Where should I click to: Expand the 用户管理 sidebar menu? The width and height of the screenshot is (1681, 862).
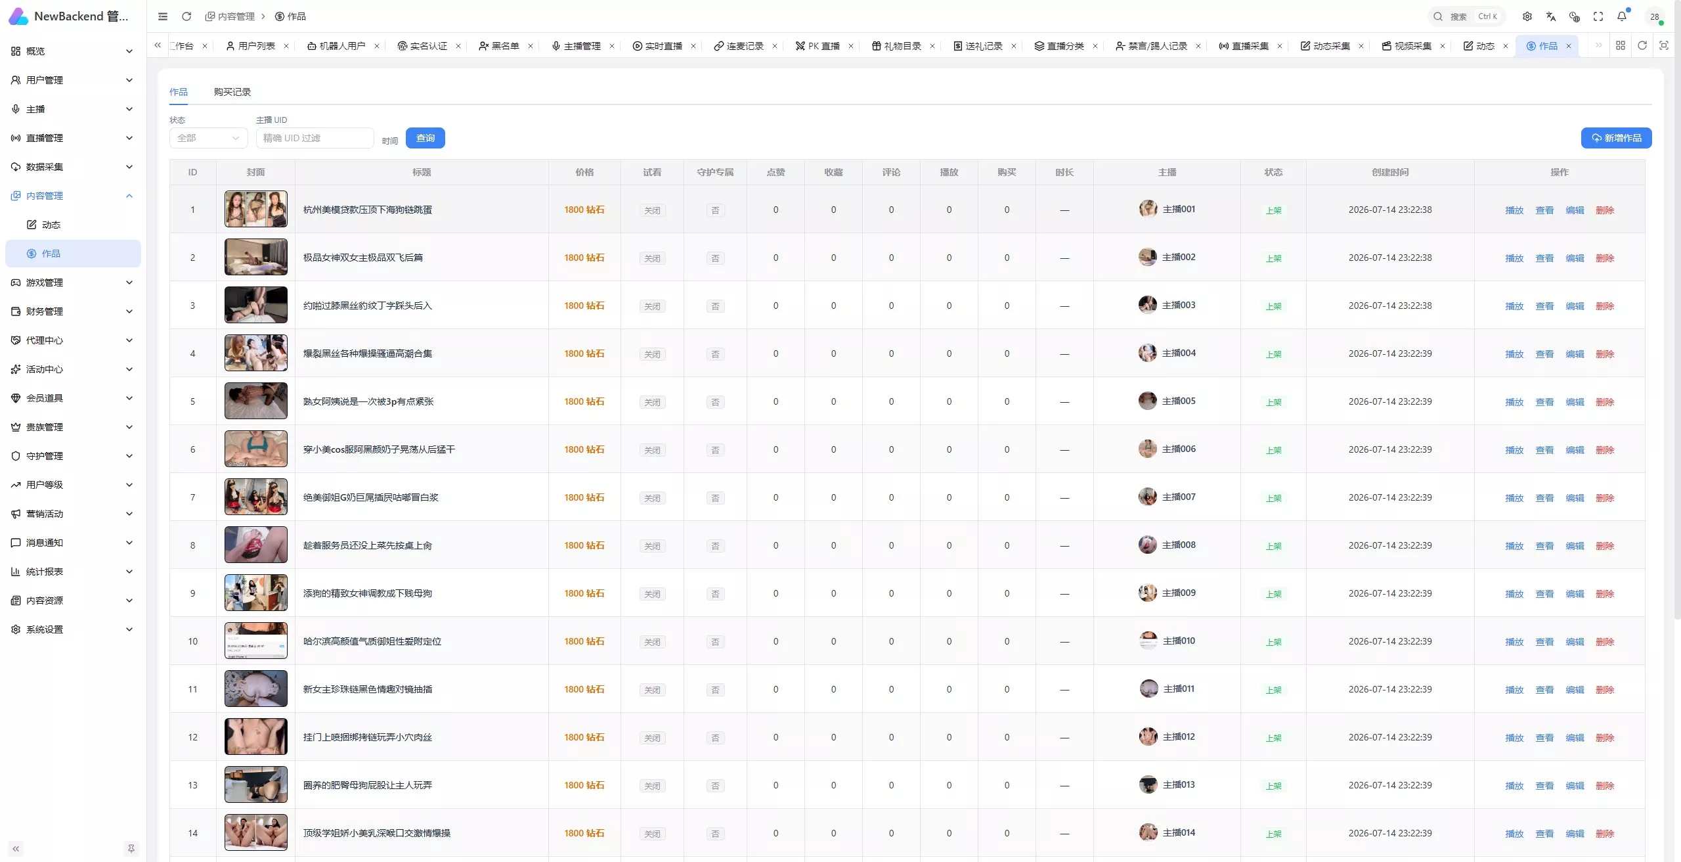click(72, 80)
